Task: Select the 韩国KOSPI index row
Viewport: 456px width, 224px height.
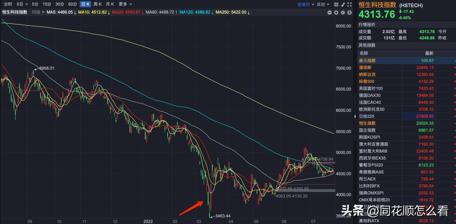Action: [x=407, y=137]
